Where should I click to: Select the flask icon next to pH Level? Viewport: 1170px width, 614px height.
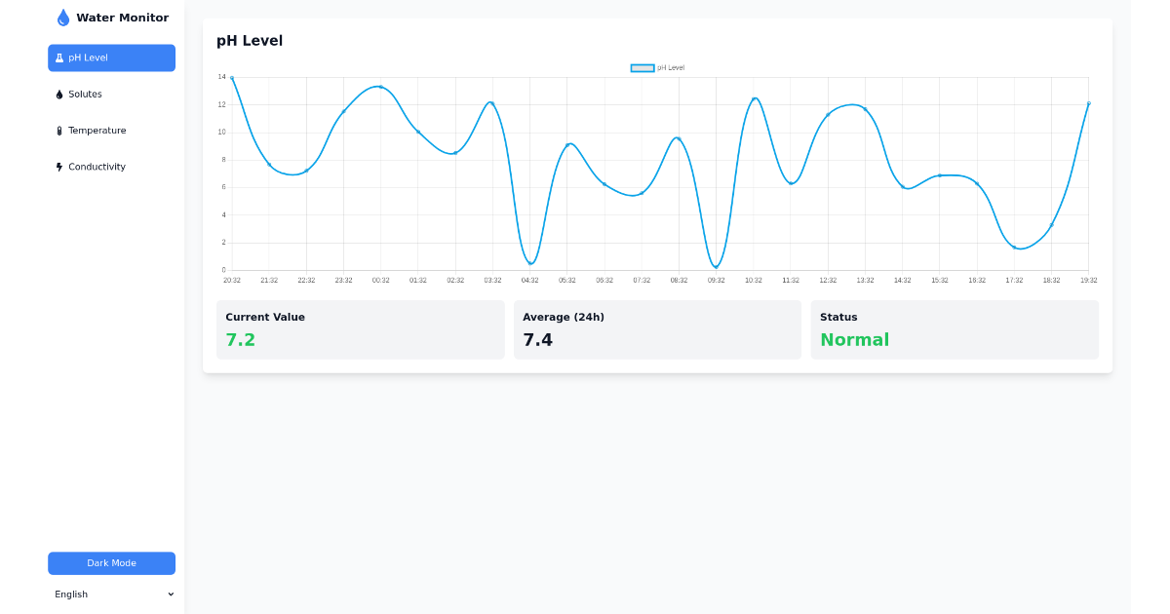[59, 58]
